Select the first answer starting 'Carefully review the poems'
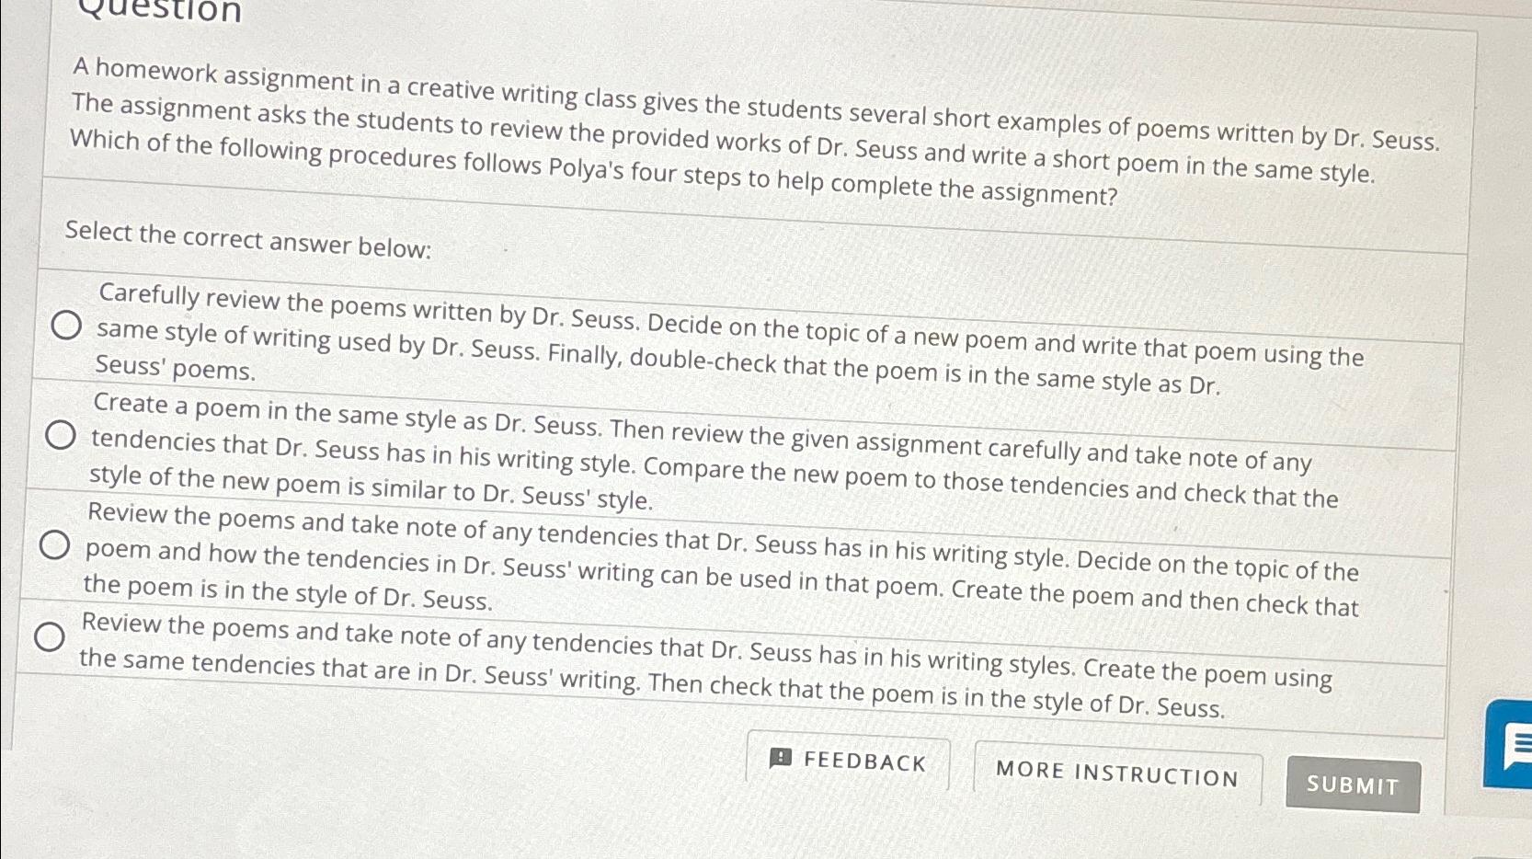The width and height of the screenshot is (1532, 859). [65, 324]
